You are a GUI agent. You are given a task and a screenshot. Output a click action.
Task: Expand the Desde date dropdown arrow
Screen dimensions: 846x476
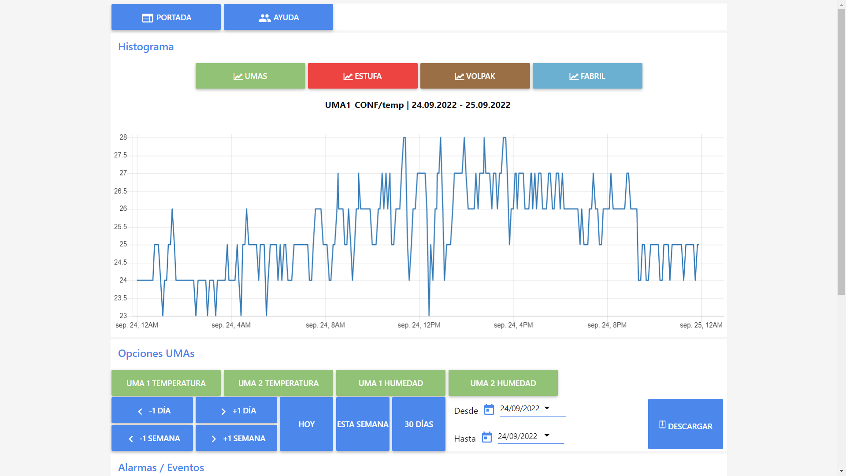pyautogui.click(x=547, y=408)
